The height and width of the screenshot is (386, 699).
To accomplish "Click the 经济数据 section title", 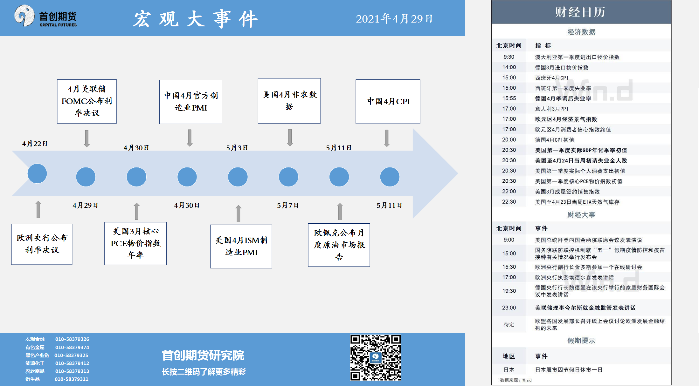I will [581, 32].
